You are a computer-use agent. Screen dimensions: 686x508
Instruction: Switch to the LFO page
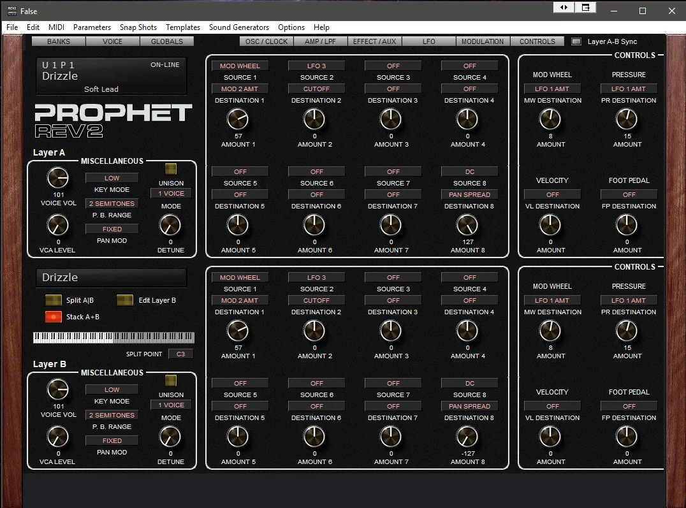[428, 41]
